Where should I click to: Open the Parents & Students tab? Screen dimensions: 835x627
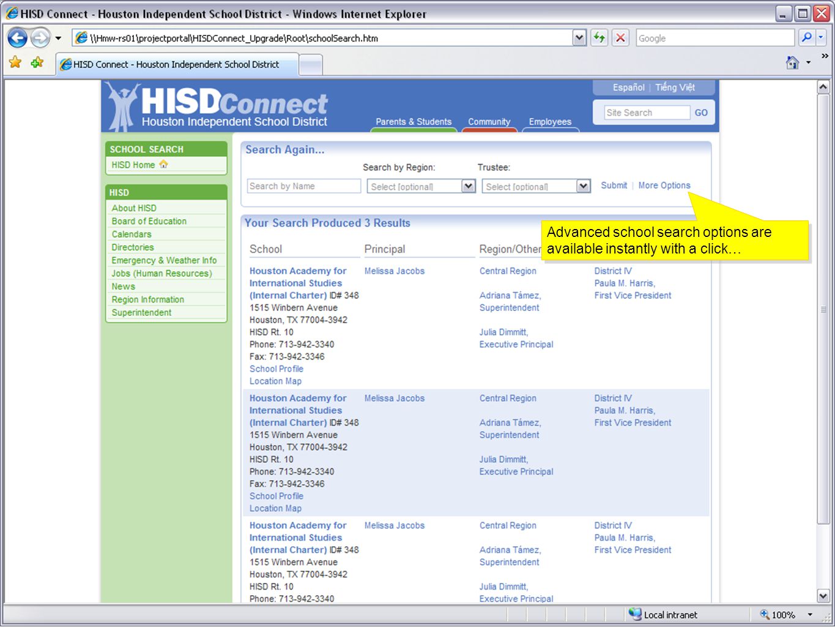pyautogui.click(x=414, y=122)
